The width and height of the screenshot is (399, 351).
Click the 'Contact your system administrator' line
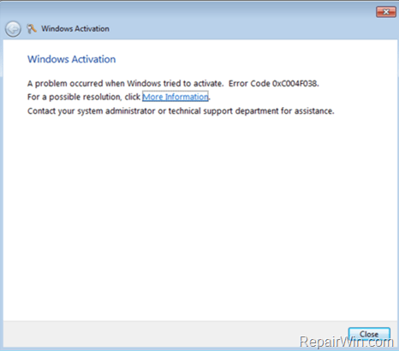tap(181, 110)
